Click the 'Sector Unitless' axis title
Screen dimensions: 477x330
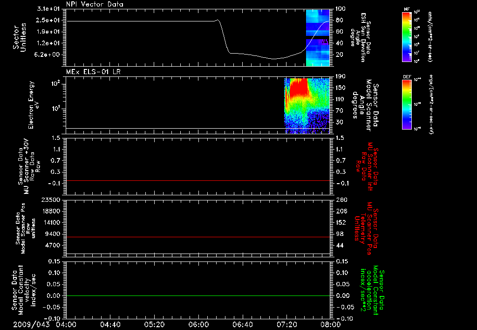(x=20, y=37)
